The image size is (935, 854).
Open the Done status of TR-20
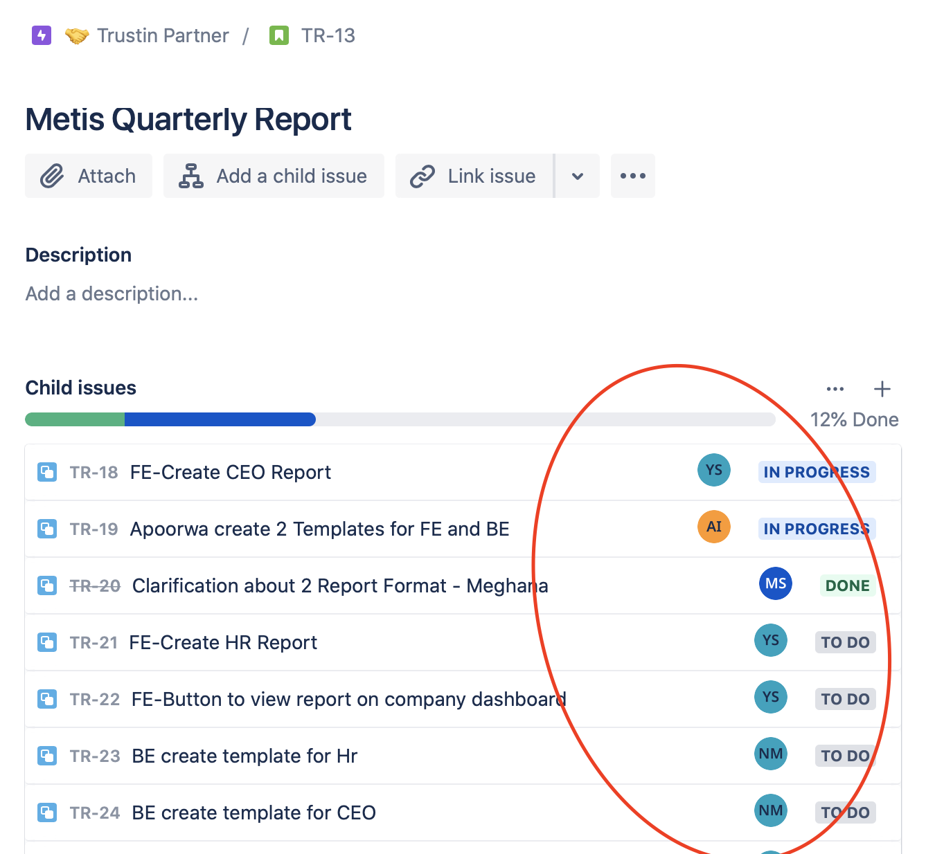(x=848, y=585)
